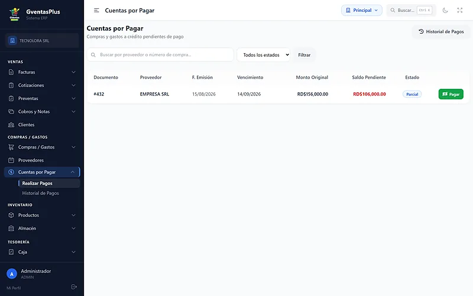
Task: Open the Productos menu label
Action: tap(28, 215)
